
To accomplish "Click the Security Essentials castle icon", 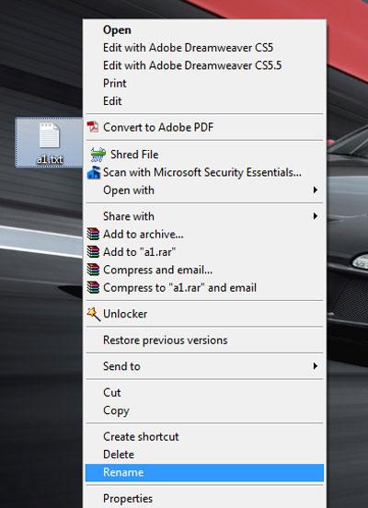I will (x=94, y=172).
